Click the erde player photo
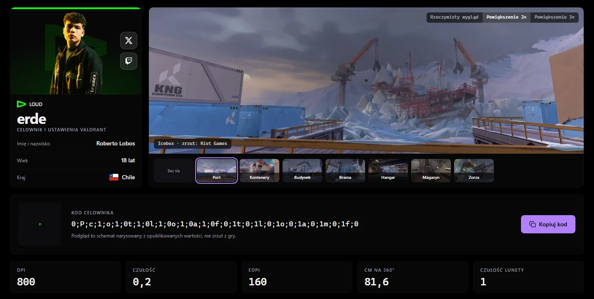The width and height of the screenshot is (594, 299). (x=76, y=52)
